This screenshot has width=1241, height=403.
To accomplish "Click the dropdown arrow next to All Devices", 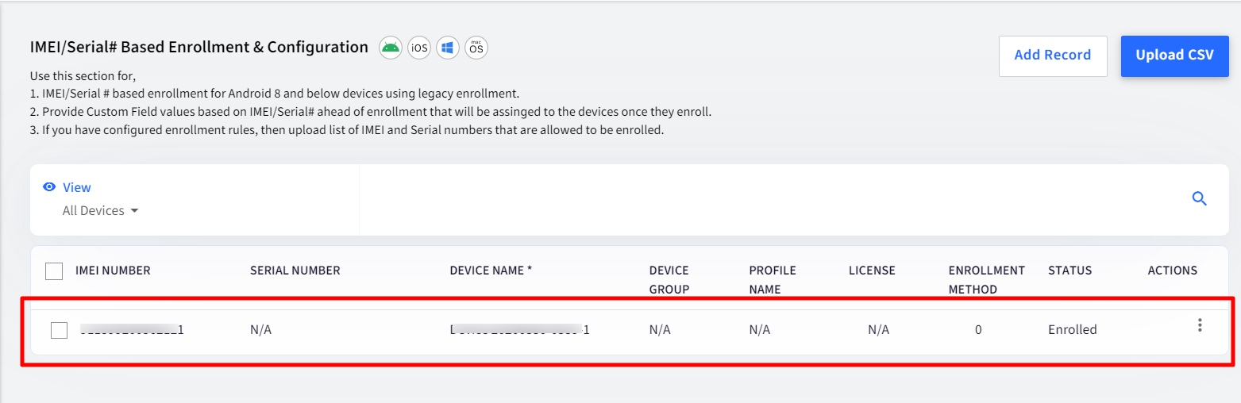I will point(134,211).
